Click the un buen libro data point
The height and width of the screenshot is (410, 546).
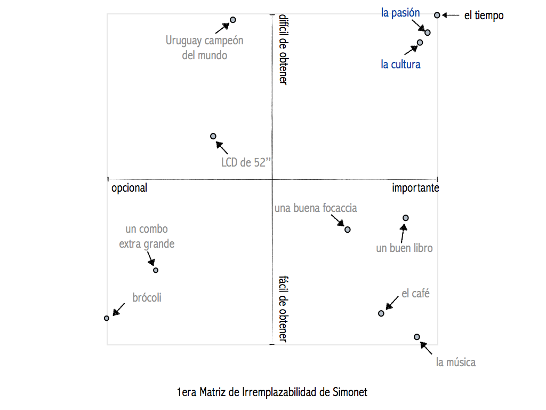click(406, 218)
